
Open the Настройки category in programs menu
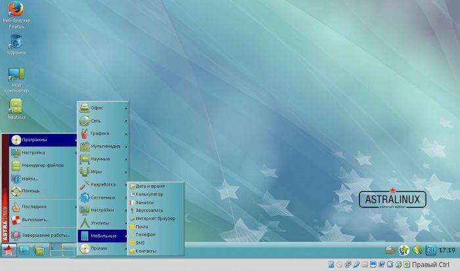click(103, 210)
